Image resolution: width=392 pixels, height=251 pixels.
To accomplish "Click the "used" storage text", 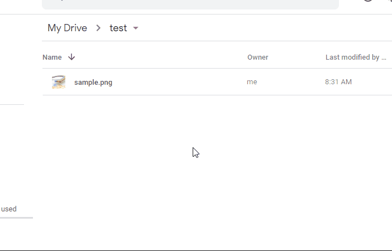I will coord(9,209).
